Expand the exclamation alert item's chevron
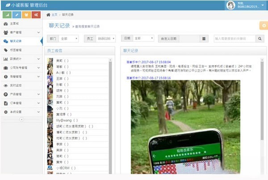268x180 pixels. (x=38, y=77)
